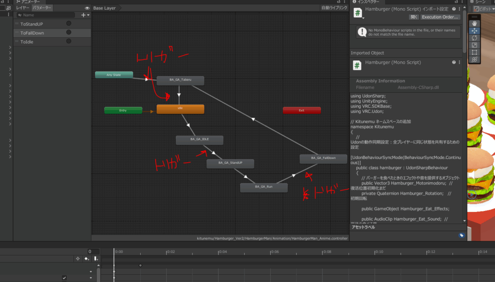The image size is (495, 282).
Task: Click the parameter Name search field
Action: 48,15
